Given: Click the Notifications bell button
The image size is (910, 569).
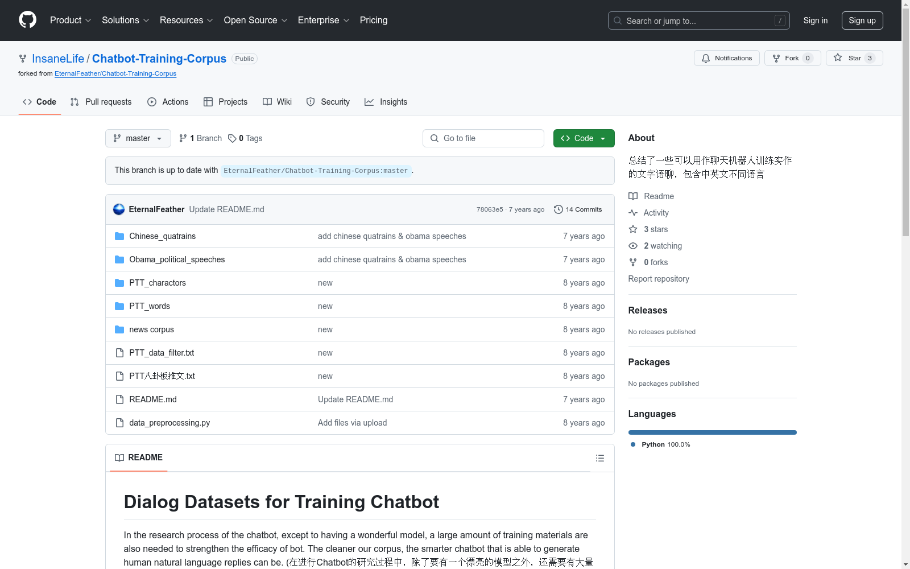Looking at the screenshot, I should (726, 58).
